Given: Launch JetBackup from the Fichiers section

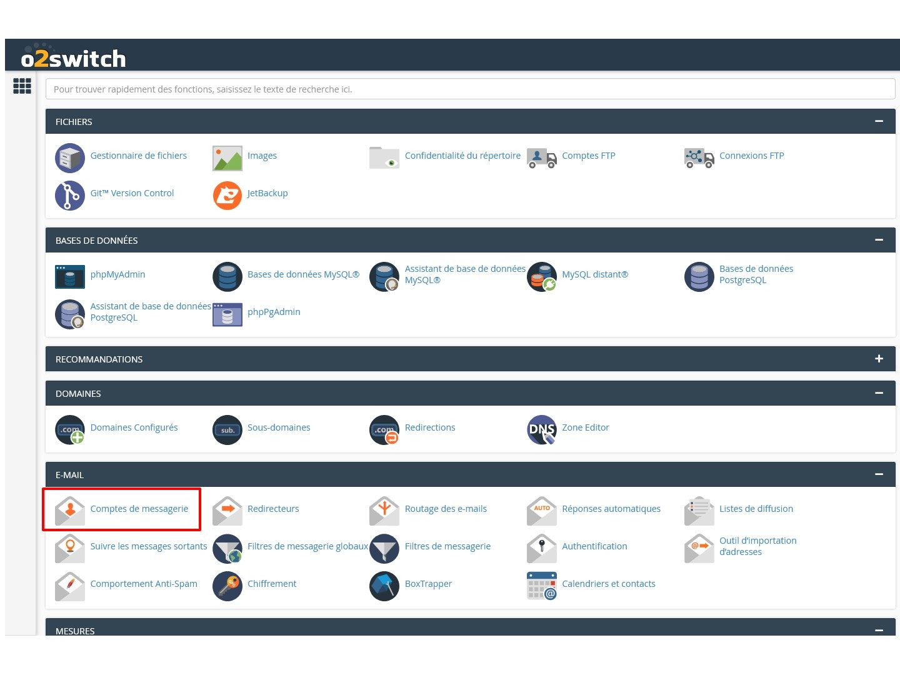Looking at the screenshot, I should pos(267,193).
